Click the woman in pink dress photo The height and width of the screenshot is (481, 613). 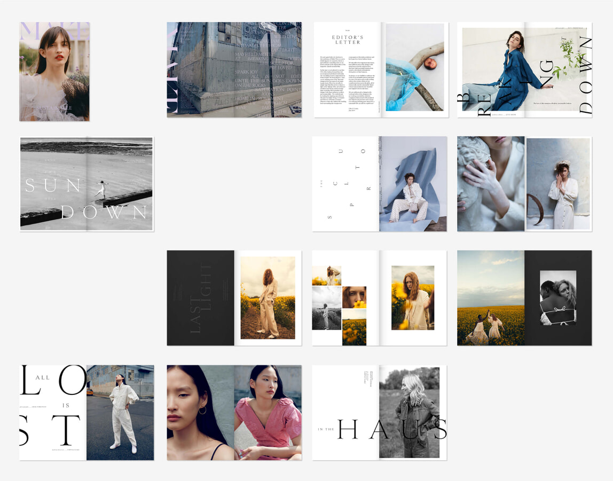(268, 413)
